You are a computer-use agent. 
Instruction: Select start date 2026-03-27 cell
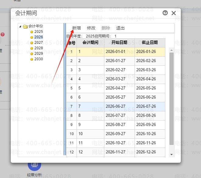pos(119,79)
